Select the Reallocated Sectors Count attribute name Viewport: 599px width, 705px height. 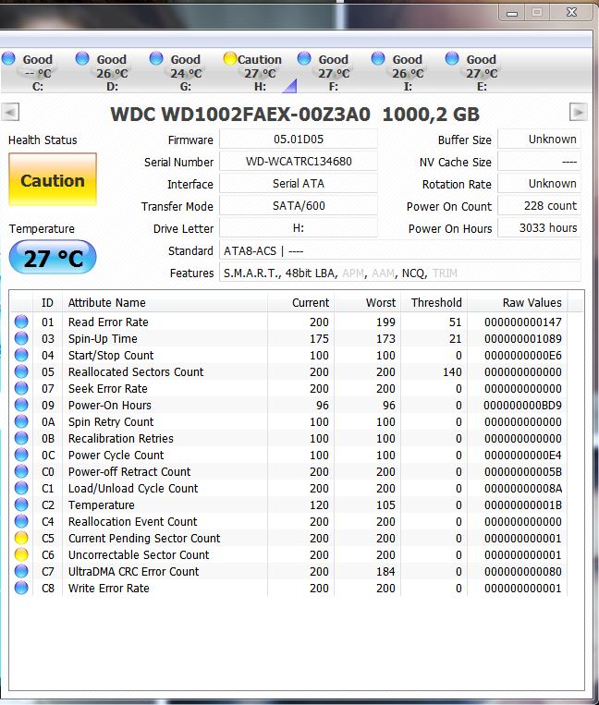(x=136, y=371)
